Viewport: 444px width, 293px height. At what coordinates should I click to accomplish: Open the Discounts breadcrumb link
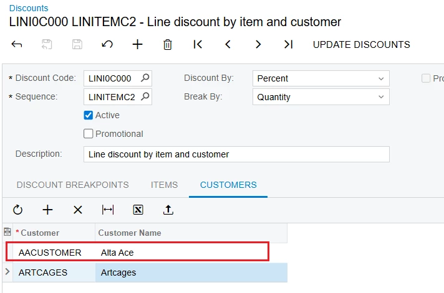29,9
